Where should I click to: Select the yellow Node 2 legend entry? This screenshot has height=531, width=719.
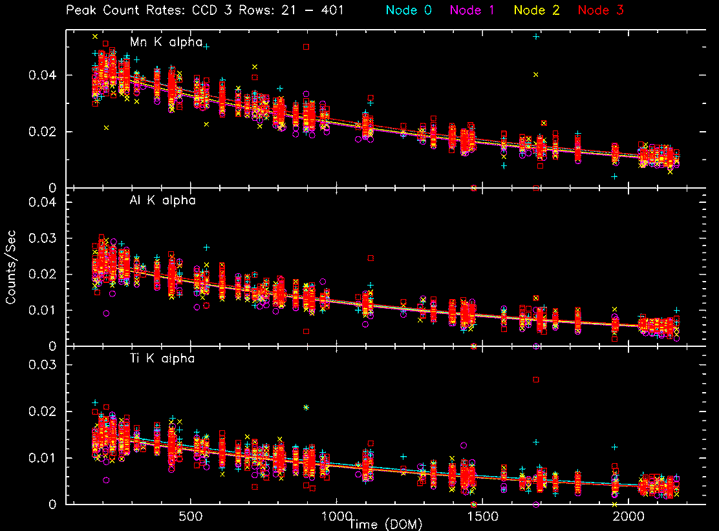540,10
